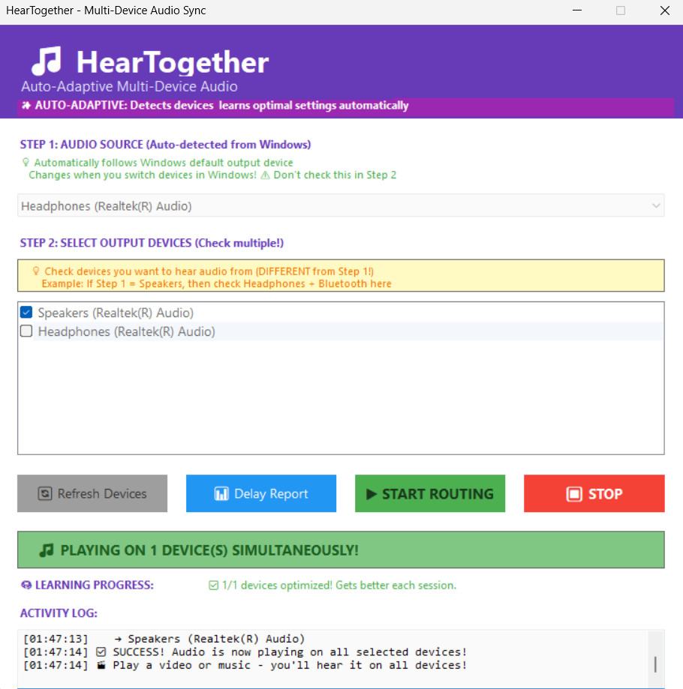Check the Headphones (Realtek(R) Audio) checkbox

point(26,331)
